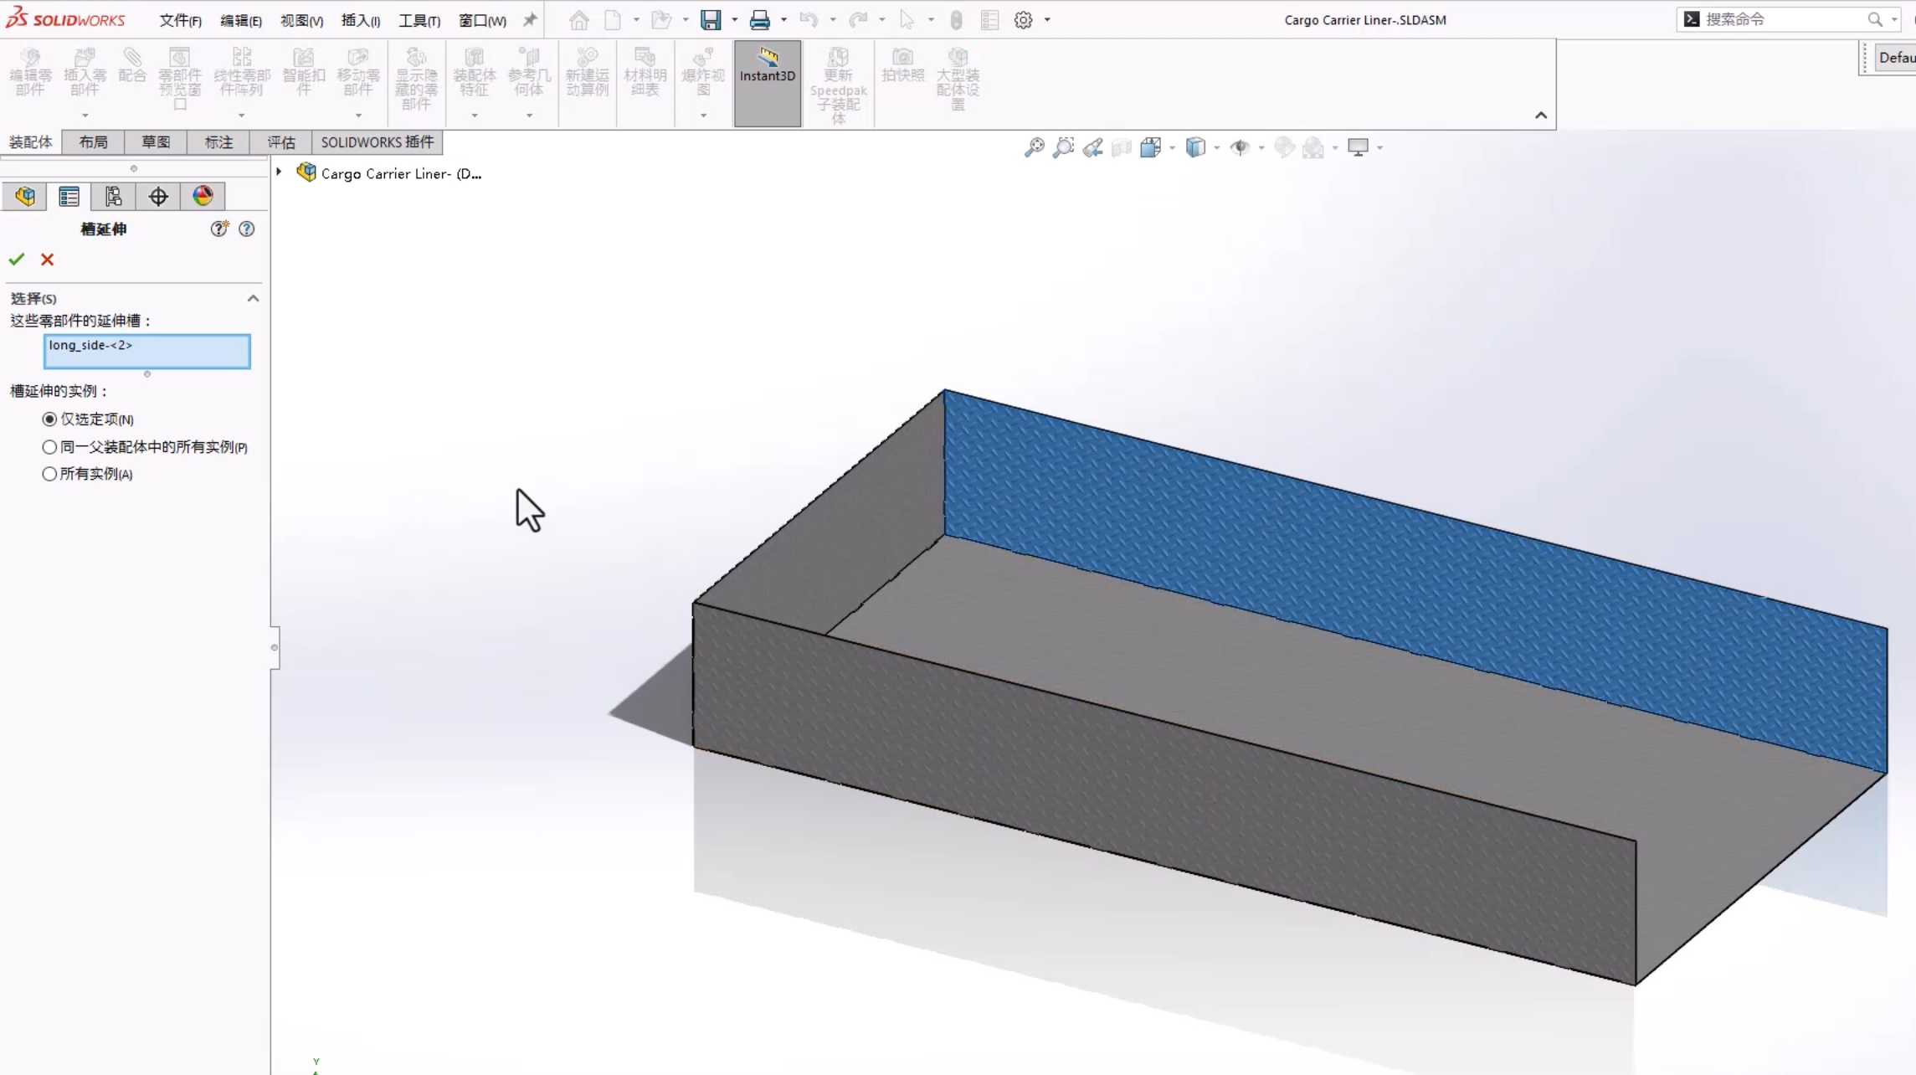Open the Display Style cube icon
This screenshot has width=1916, height=1075.
[1195, 148]
